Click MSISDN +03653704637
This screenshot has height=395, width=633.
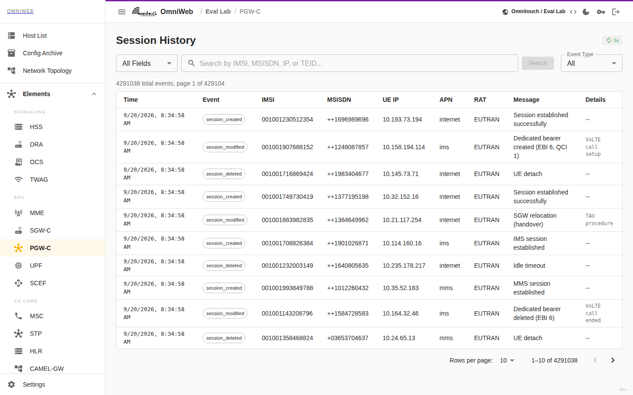point(348,338)
